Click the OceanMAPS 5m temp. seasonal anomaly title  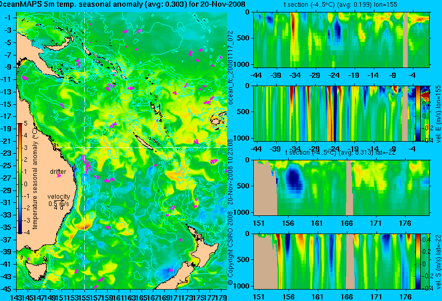point(122,4)
